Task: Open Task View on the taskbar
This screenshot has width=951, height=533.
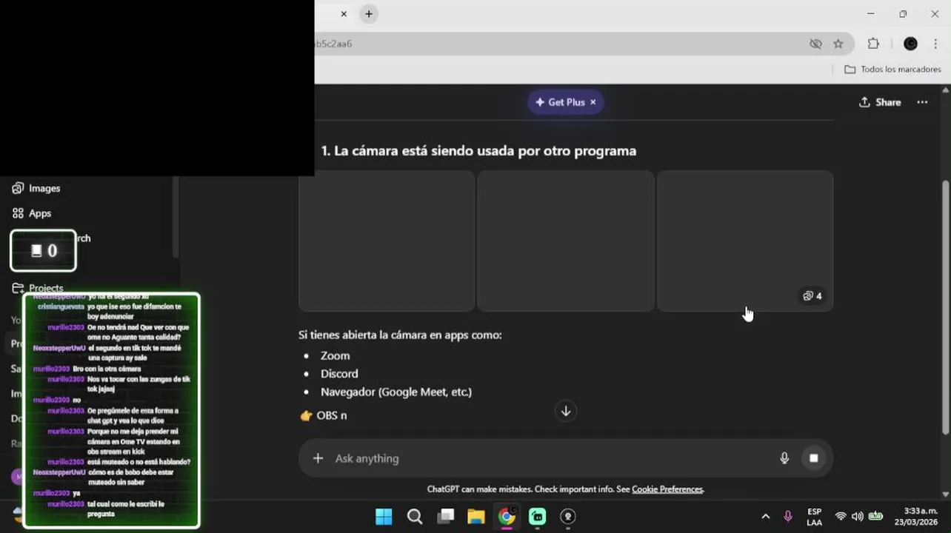Action: [x=445, y=517]
